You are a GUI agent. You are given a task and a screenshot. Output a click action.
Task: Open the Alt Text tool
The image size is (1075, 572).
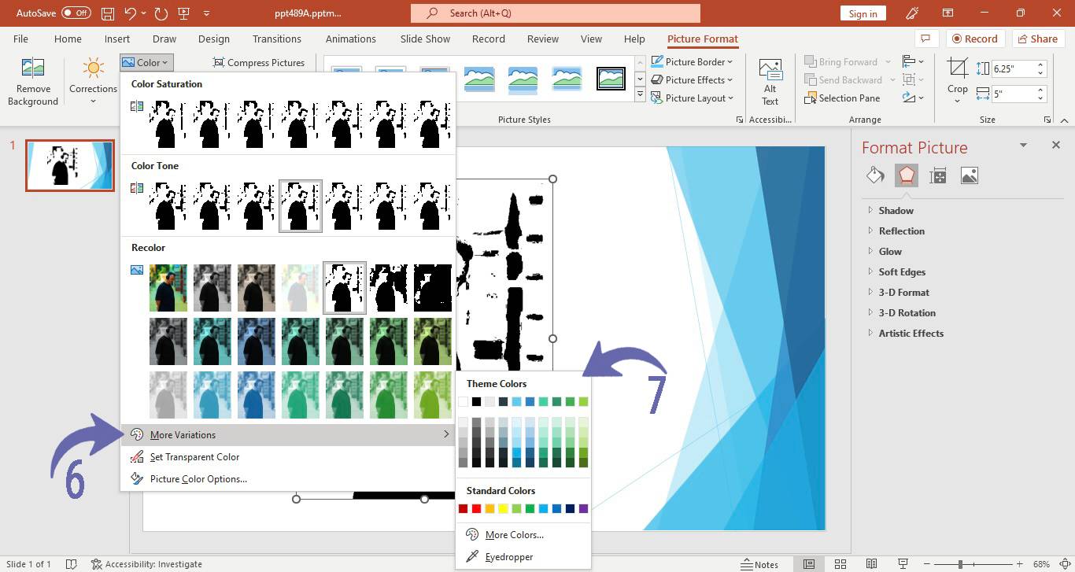point(770,82)
